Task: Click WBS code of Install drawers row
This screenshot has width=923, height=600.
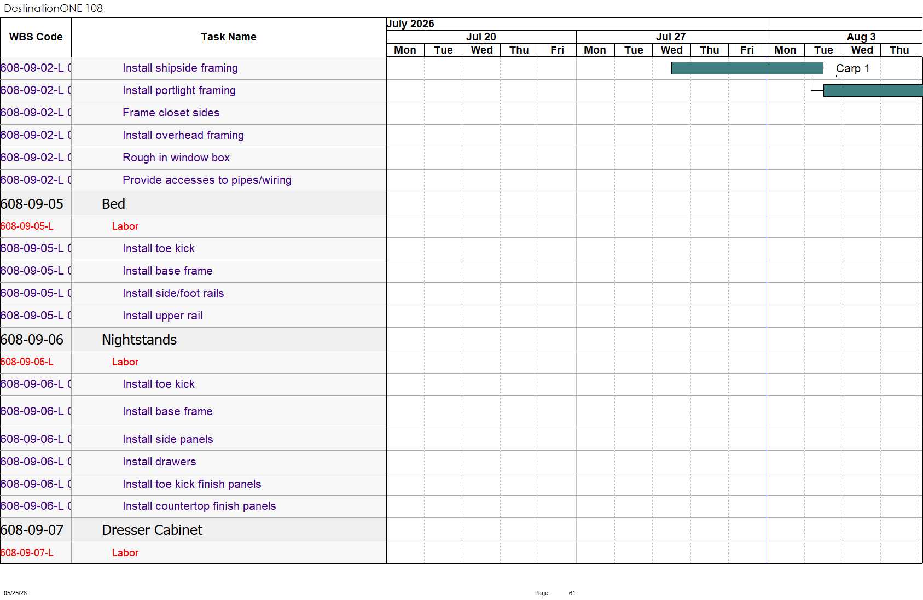Action: point(36,462)
